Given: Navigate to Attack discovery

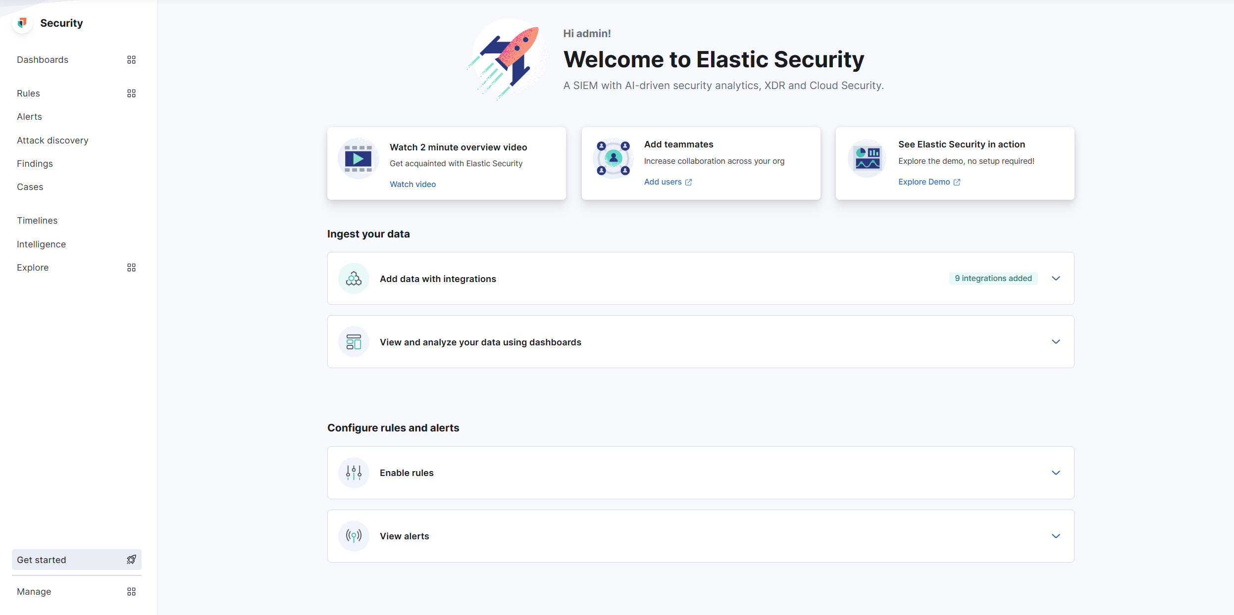Looking at the screenshot, I should (52, 141).
